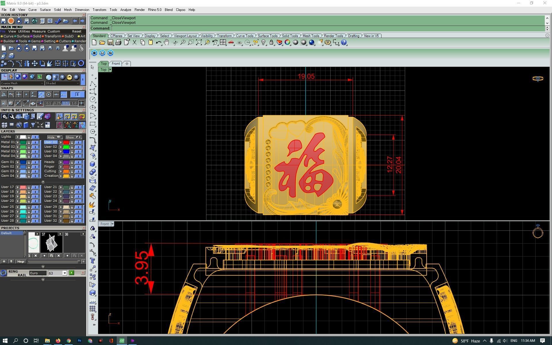Viewport: 552px width, 345px height.
Task: Open the Shaded display mode dropdown
Action: point(62,83)
